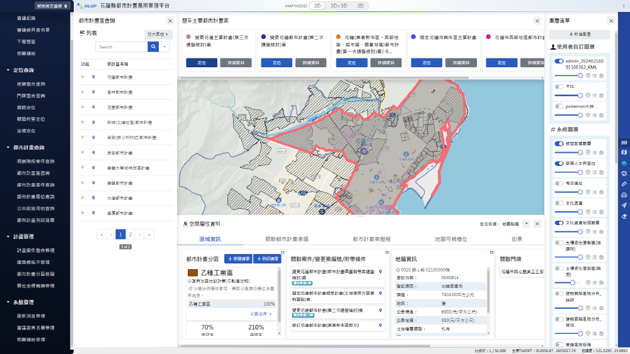The height and width of the screenshot is (354, 630).
Task: Disable the 核定部落範圍 layer toggle
Action: (559, 143)
